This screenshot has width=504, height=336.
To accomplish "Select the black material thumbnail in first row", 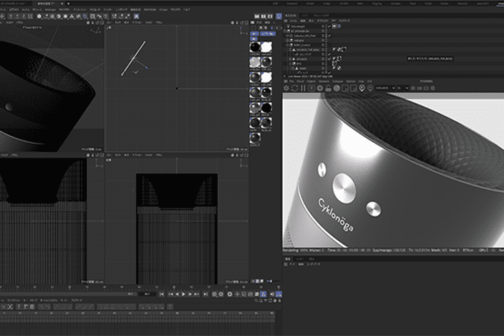I will point(255,48).
